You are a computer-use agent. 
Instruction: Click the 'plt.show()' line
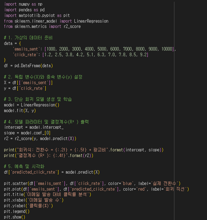[x=15, y=217]
